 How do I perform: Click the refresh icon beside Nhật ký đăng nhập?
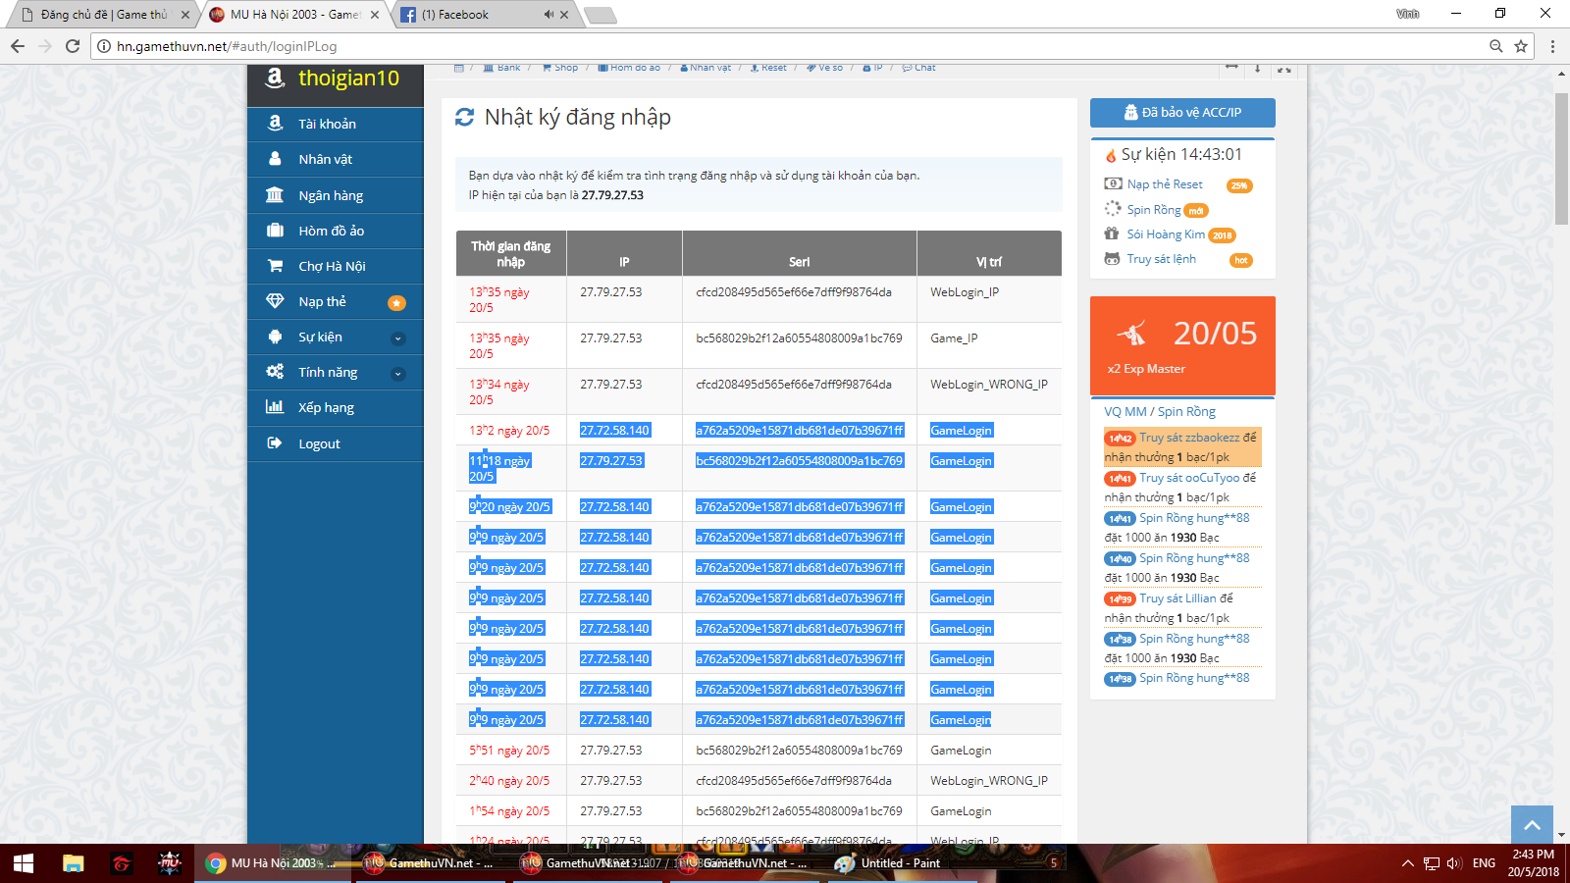464,118
